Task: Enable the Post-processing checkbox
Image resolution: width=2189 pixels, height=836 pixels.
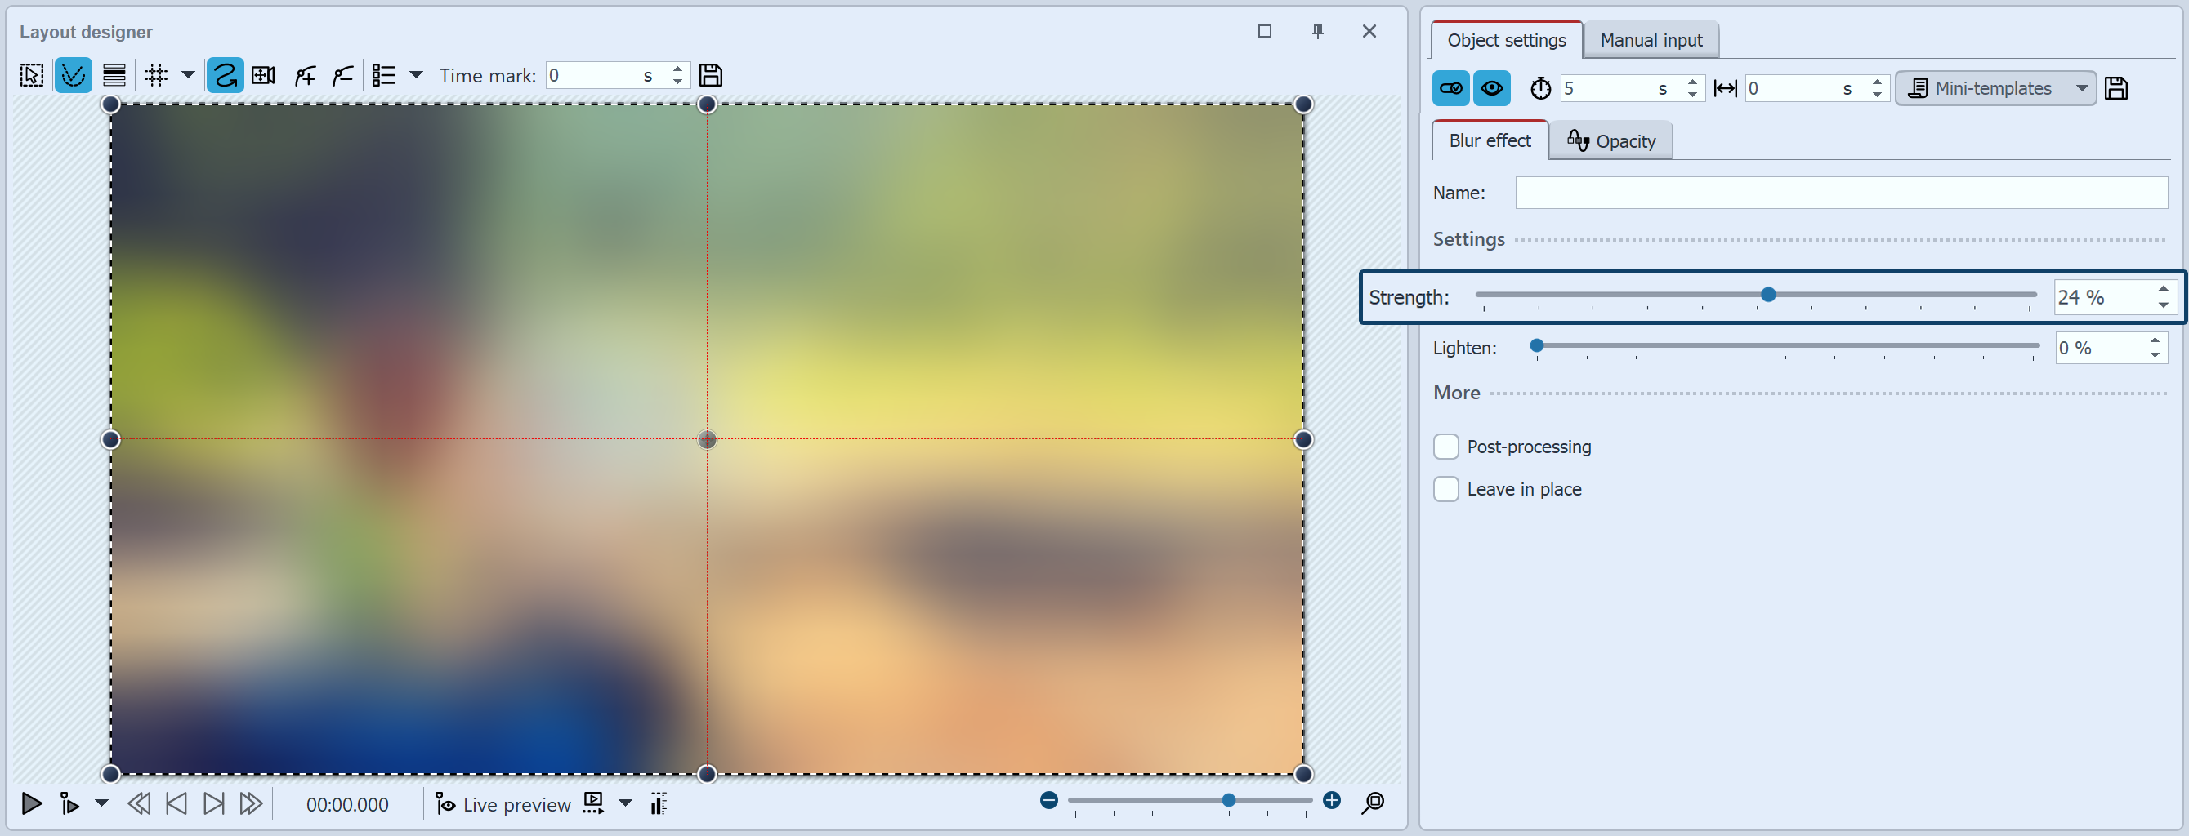Action: pyautogui.click(x=1445, y=447)
